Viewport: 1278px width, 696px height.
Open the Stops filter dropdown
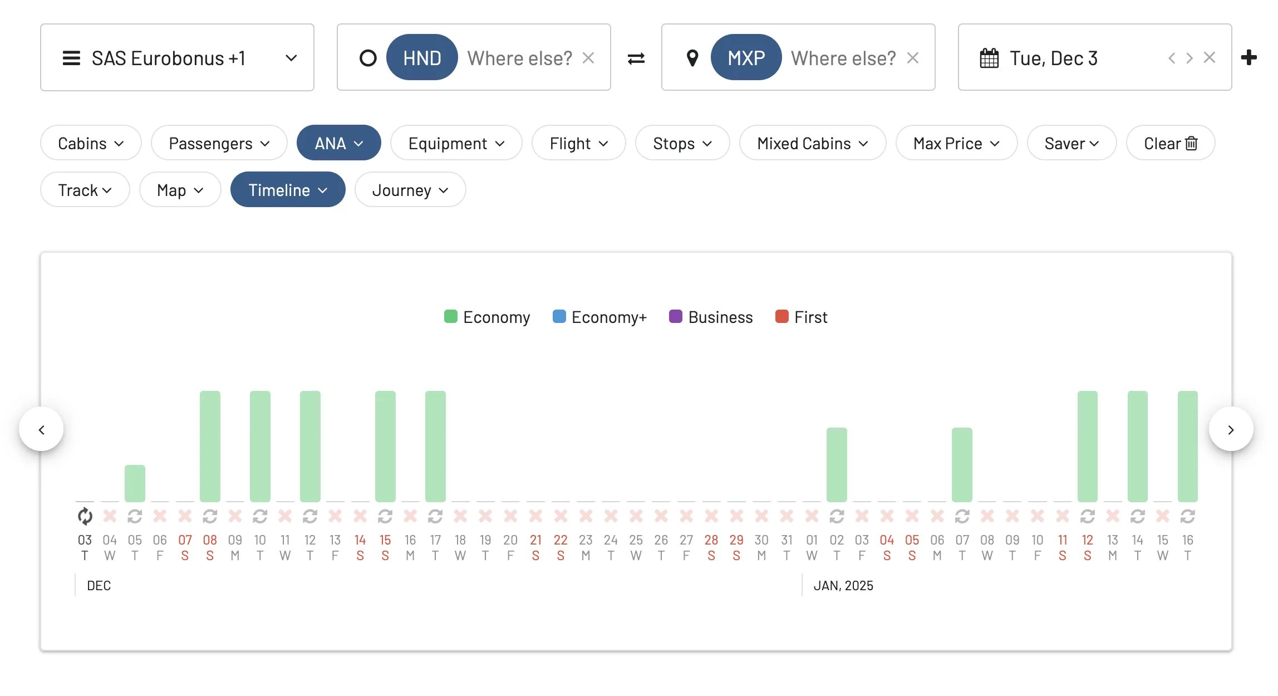click(682, 143)
